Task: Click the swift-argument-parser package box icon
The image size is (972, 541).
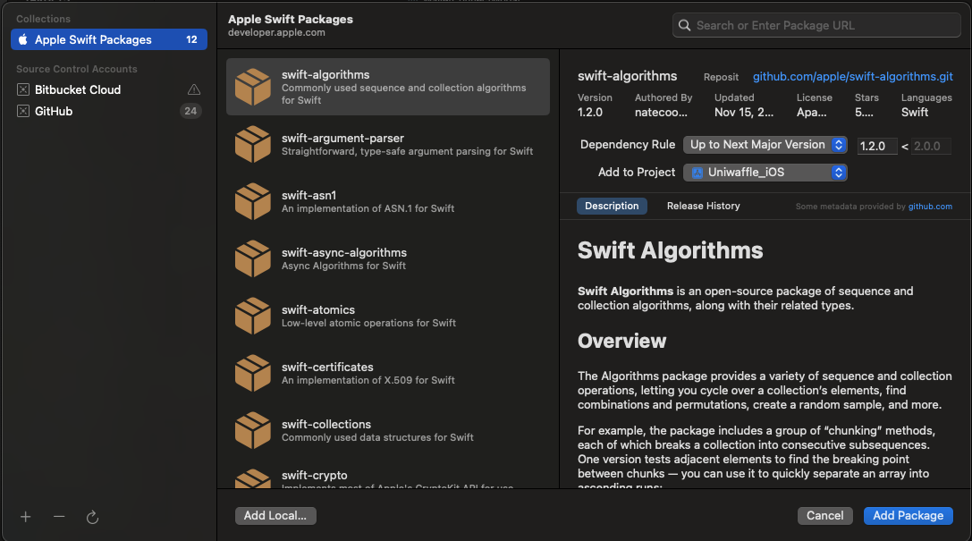Action: 253,144
